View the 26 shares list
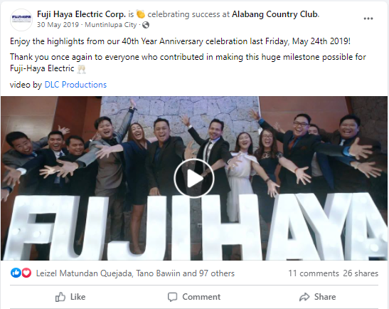Screen dimensions: 389x309 (361, 273)
